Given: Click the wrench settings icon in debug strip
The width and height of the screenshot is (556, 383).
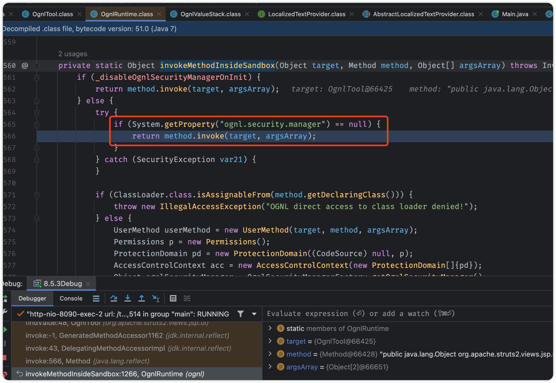Looking at the screenshot, I should pyautogui.click(x=5, y=311).
